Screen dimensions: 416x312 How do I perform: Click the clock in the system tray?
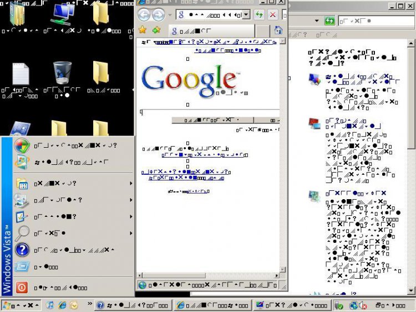click(390, 306)
